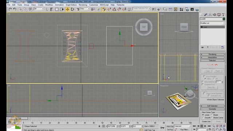
Task: Open the Create Selection Set dropdown
Action: pyautogui.click(x=142, y=9)
